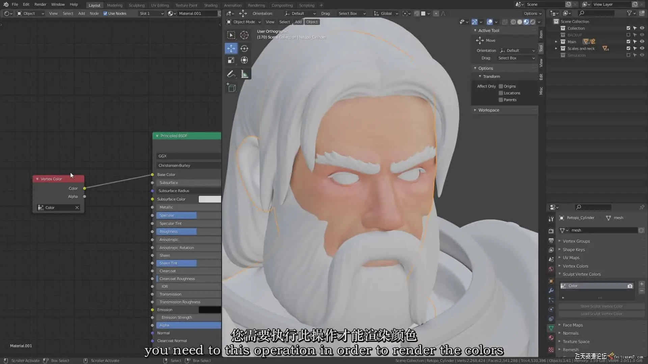648x364 pixels.
Task: Click the Subsurface Color swatch
Action: click(x=210, y=199)
